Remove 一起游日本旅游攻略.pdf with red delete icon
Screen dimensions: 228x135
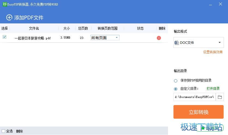click(159, 38)
